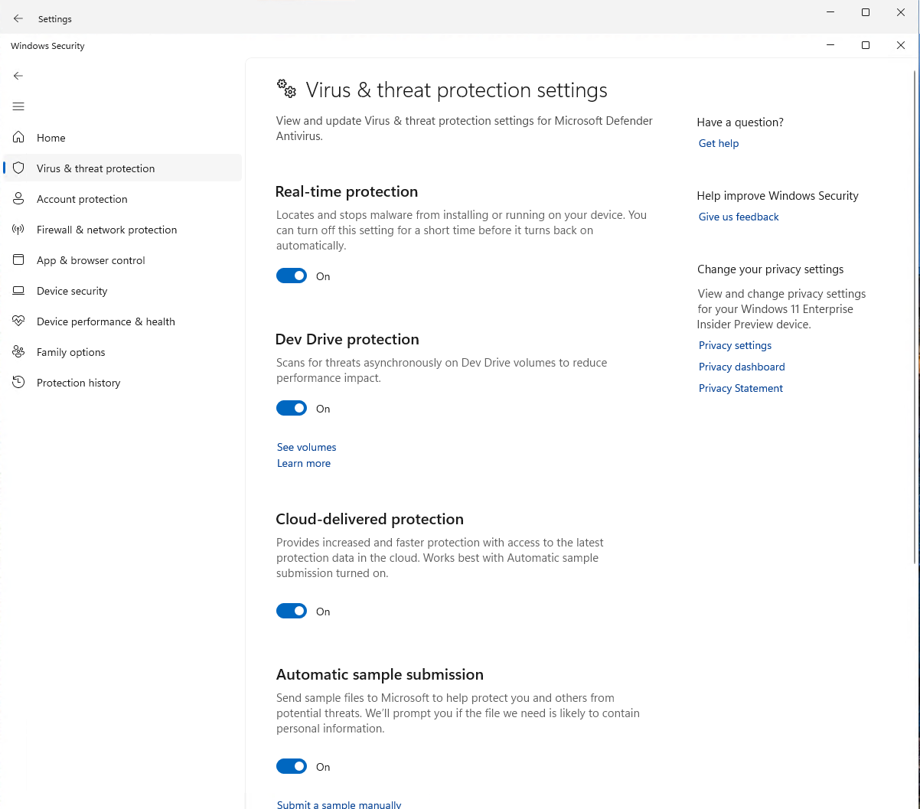Toggle Automatic sample submission off

click(292, 767)
